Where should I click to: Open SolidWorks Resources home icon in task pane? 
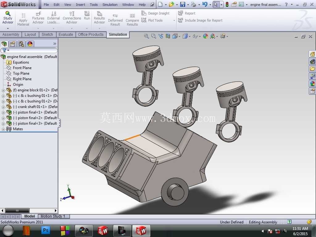tap(312, 54)
